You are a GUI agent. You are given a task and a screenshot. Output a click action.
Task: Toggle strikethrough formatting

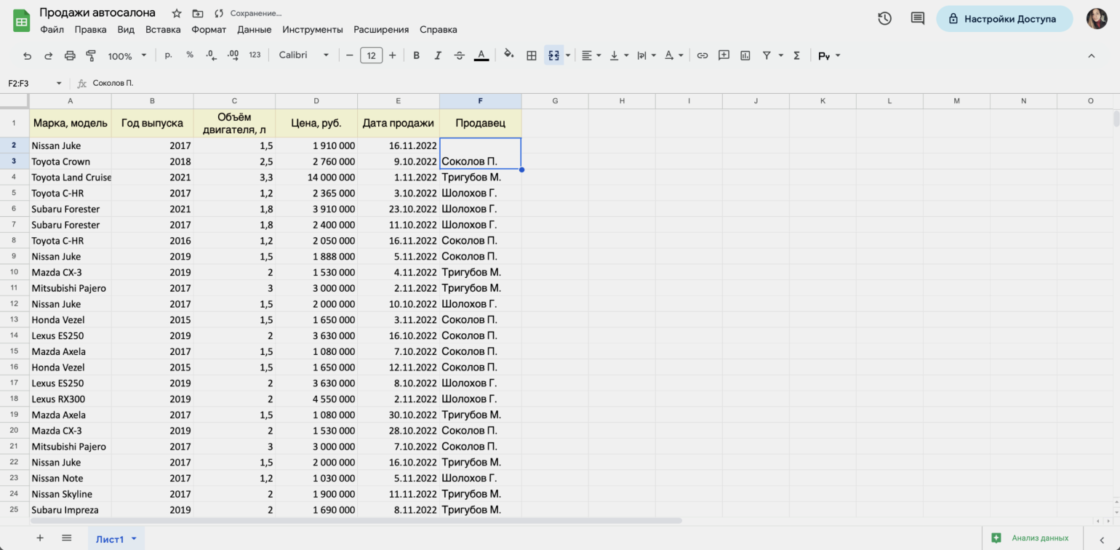pos(459,55)
